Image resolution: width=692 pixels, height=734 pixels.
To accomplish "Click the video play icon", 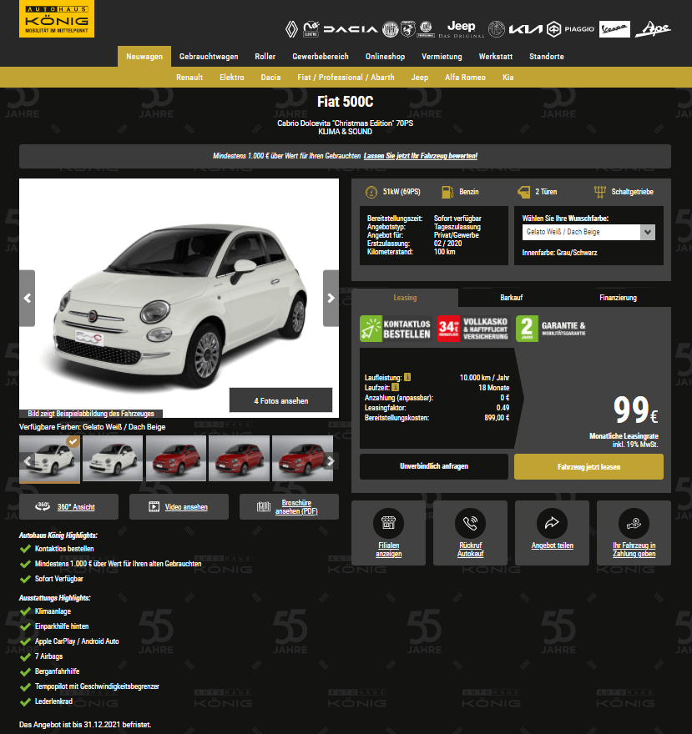I will pyautogui.click(x=154, y=506).
